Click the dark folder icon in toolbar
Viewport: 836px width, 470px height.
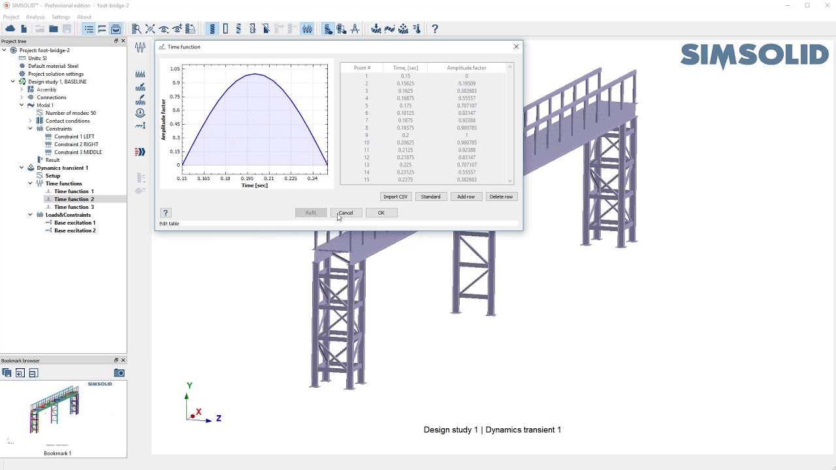54,29
